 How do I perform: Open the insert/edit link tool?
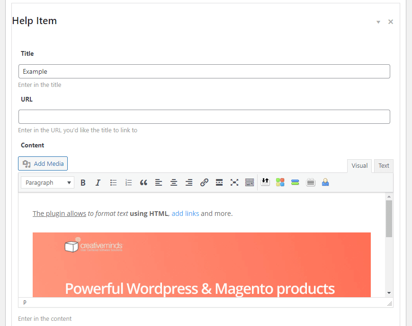coord(204,182)
